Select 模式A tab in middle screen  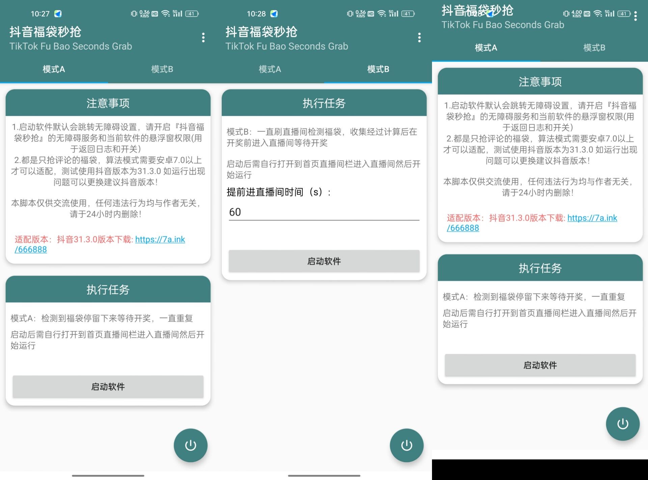click(x=270, y=69)
